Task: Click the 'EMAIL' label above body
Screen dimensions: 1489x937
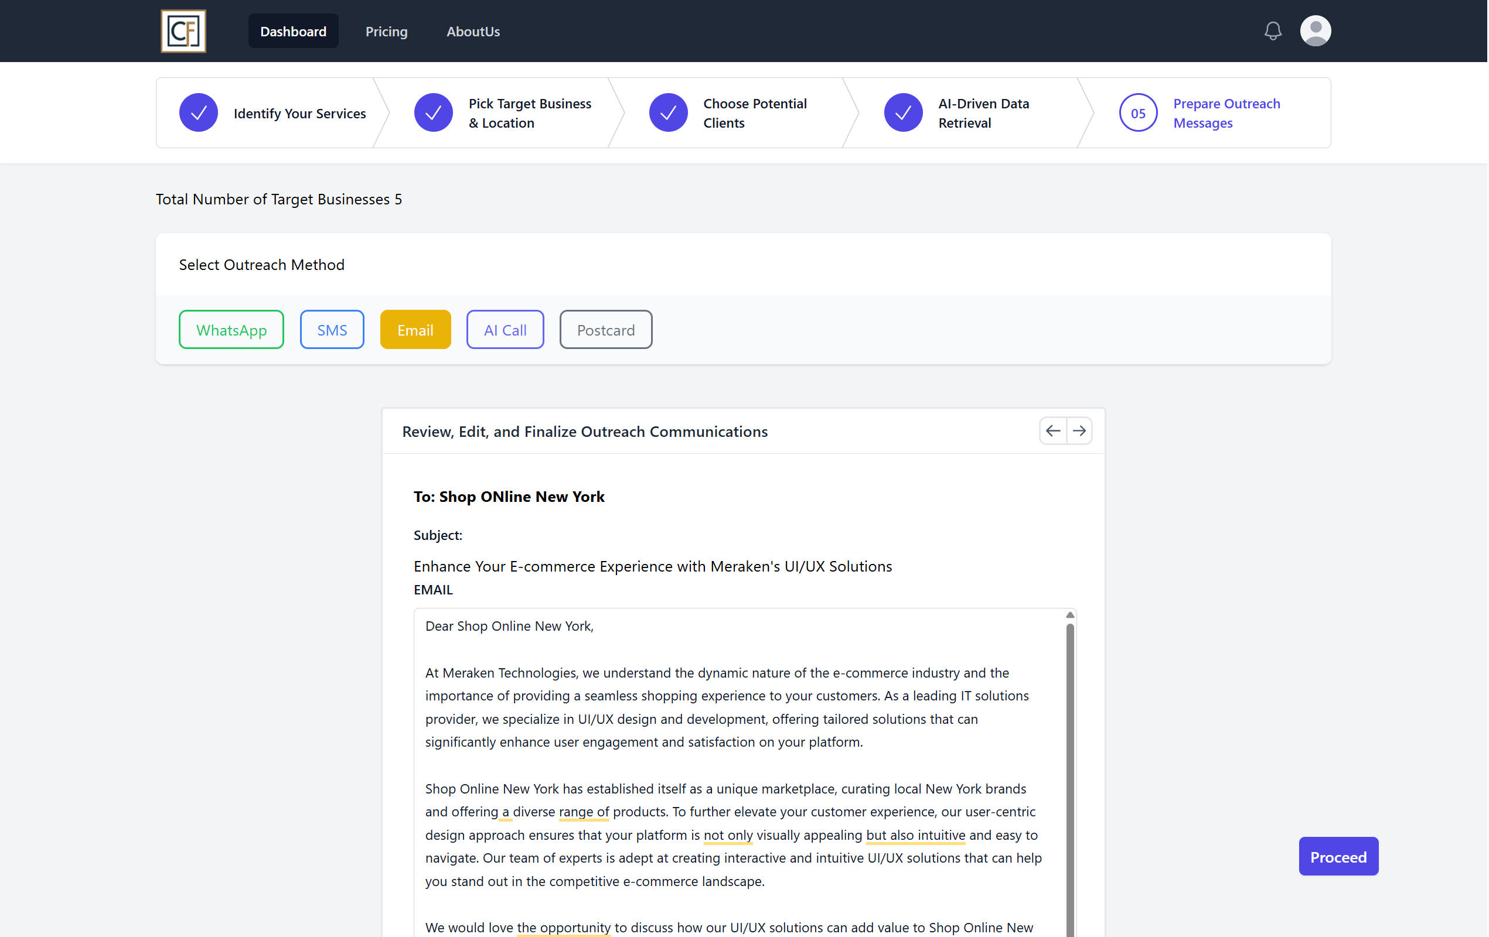Action: pyautogui.click(x=434, y=590)
